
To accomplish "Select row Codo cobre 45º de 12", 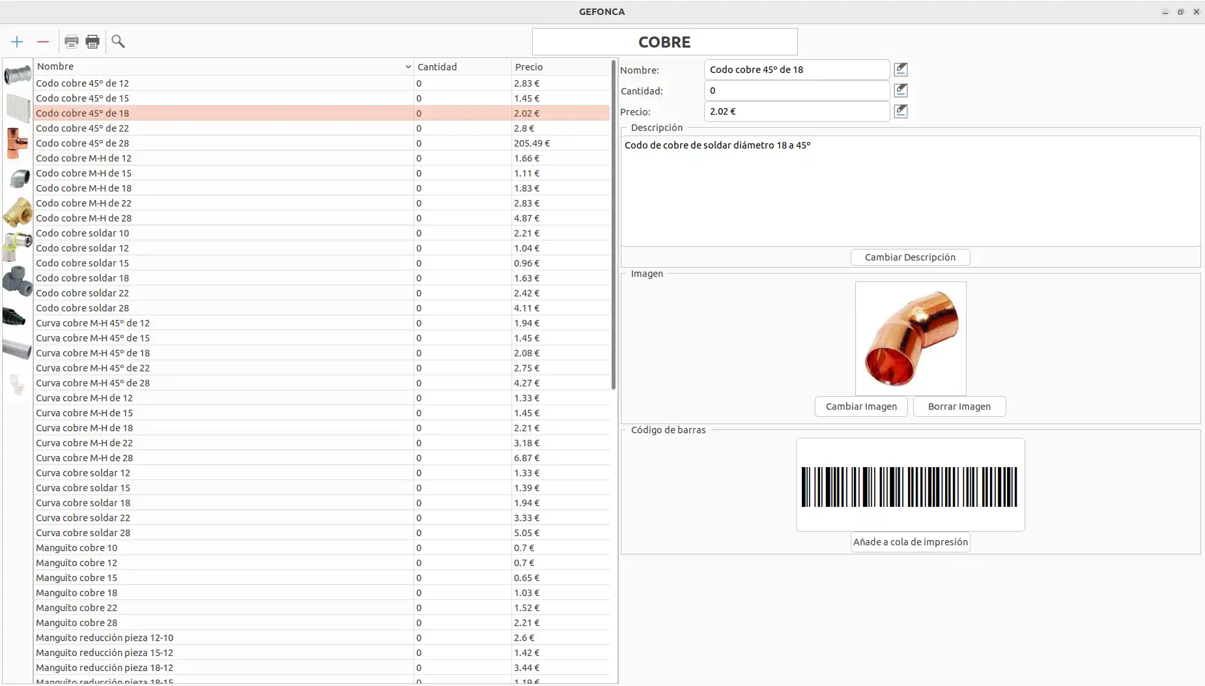I will 322,83.
